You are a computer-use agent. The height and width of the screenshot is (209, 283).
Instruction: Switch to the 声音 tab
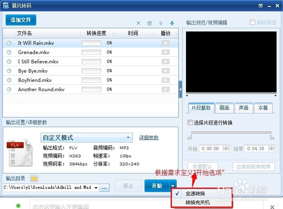click(x=244, y=108)
